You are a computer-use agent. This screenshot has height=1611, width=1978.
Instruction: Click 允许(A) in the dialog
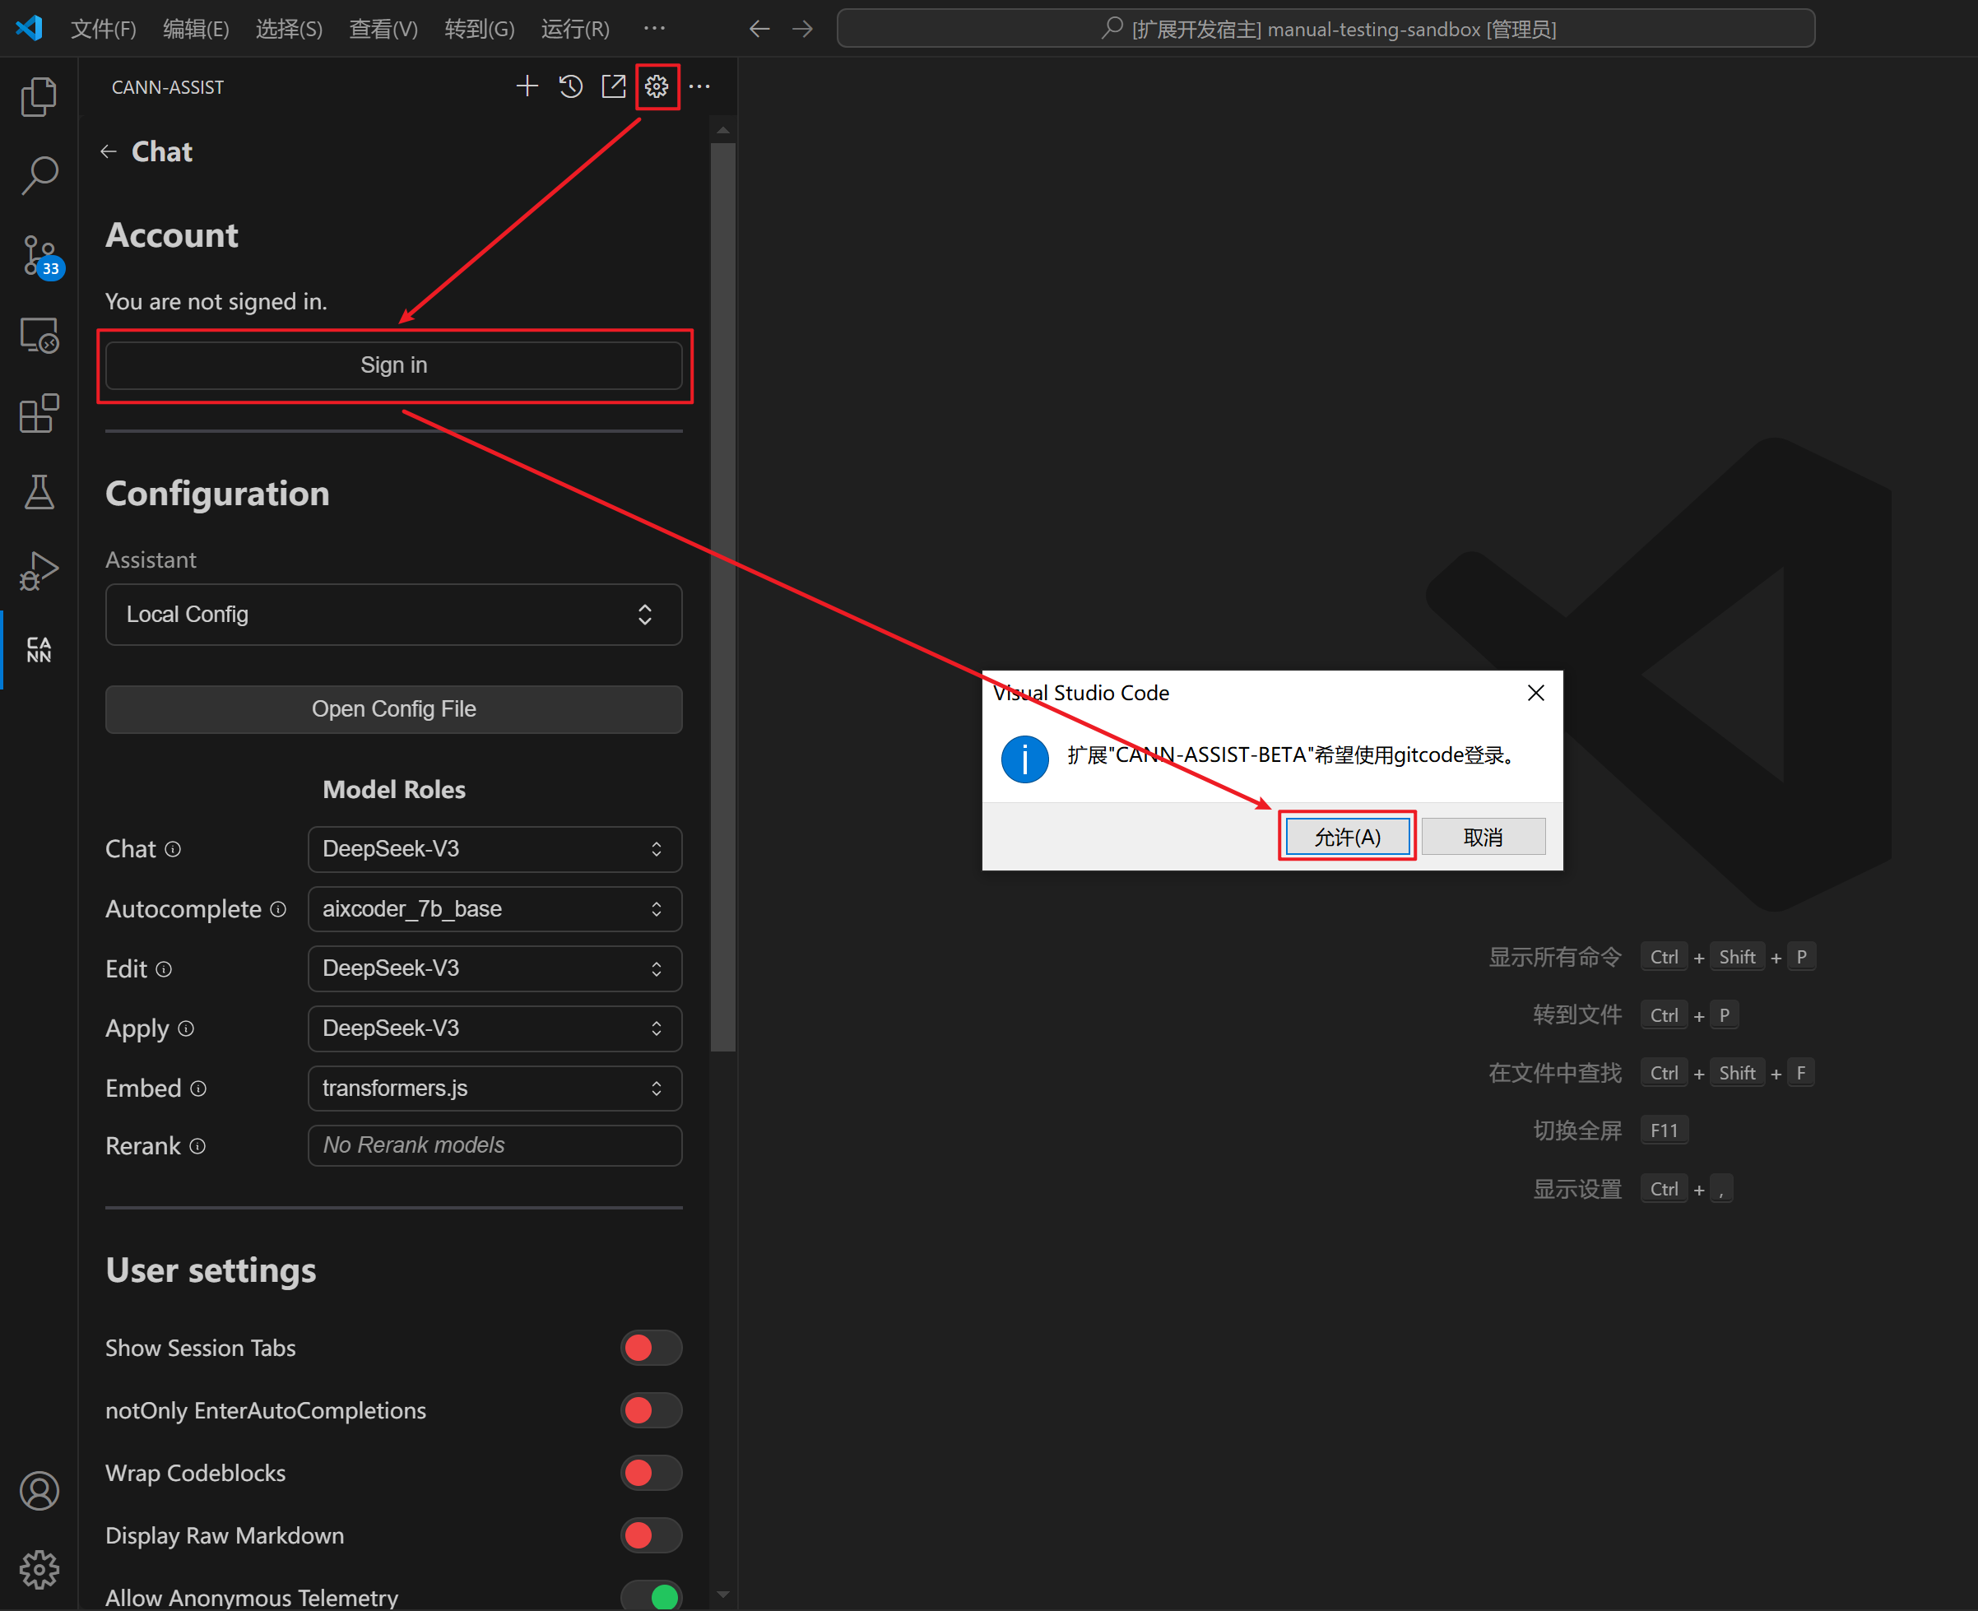click(1346, 836)
